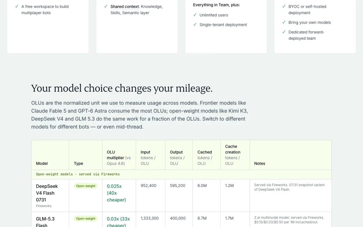Image resolution: width=363 pixels, height=227 pixels.
Task: Click 'DeepSeek V4 Flash 0731' model name
Action: 47,193
